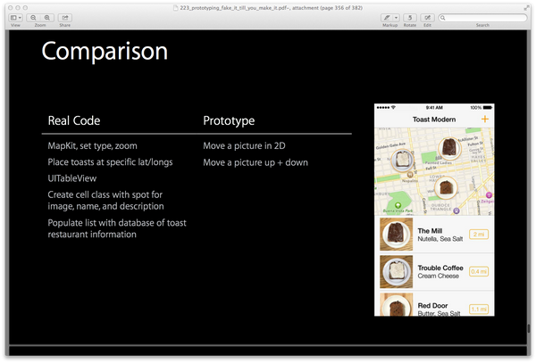The width and height of the screenshot is (536, 363).
Task: Select the Trouble Coffee entry name
Action: pyautogui.click(x=440, y=268)
